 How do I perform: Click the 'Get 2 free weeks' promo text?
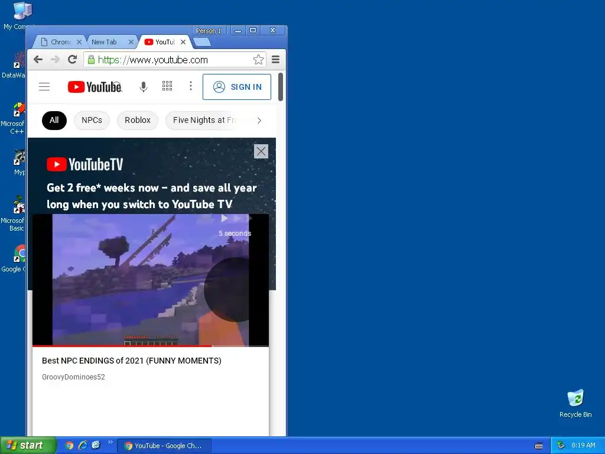tap(151, 196)
